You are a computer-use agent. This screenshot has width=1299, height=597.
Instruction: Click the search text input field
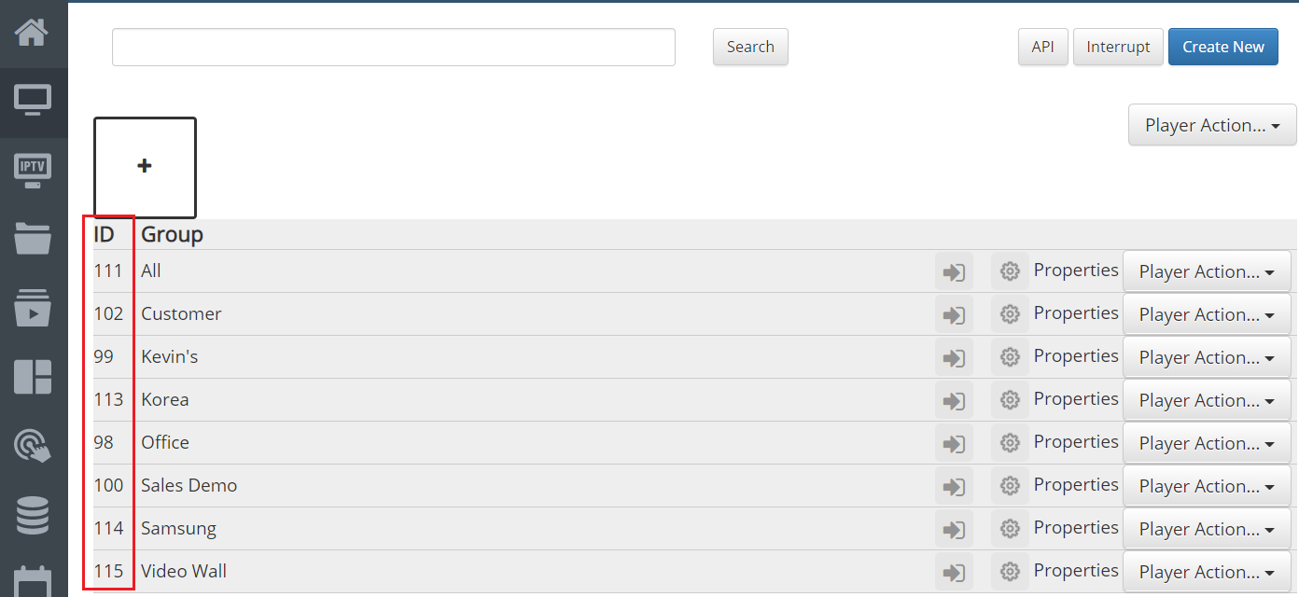[x=394, y=47]
